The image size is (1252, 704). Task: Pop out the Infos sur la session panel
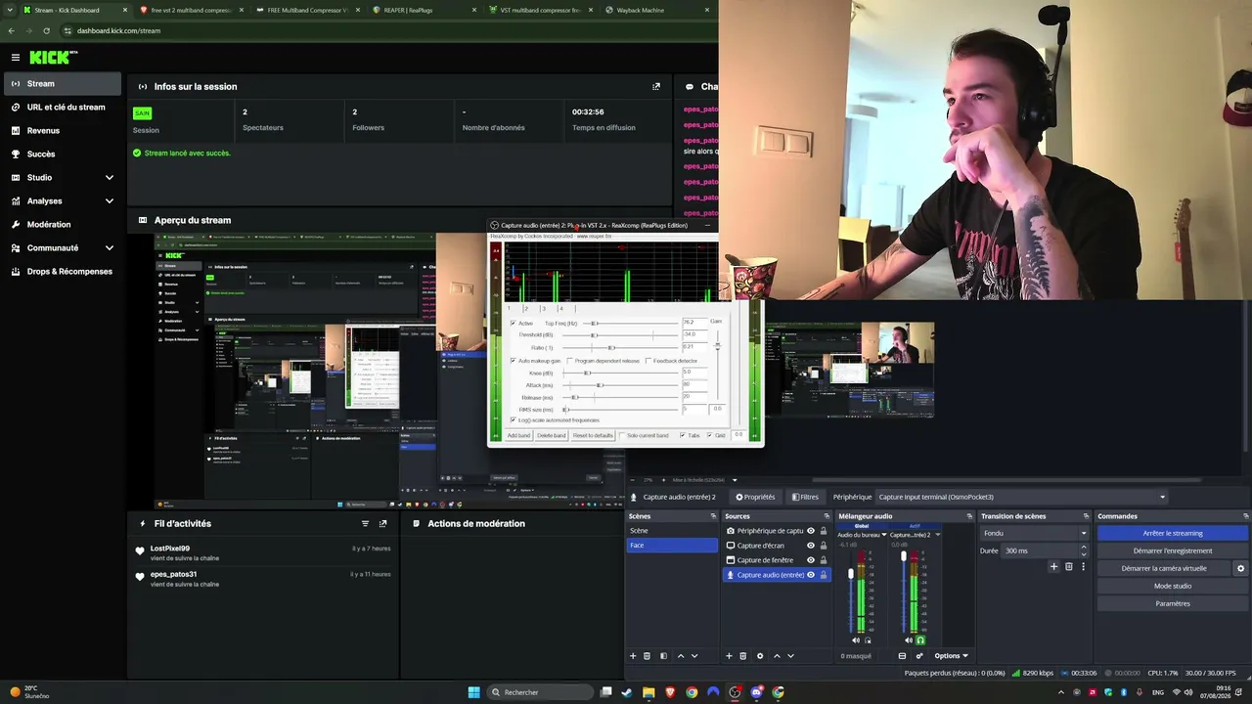click(656, 86)
